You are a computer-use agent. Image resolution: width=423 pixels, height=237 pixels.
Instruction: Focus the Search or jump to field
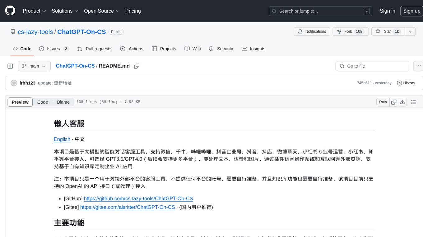321,11
